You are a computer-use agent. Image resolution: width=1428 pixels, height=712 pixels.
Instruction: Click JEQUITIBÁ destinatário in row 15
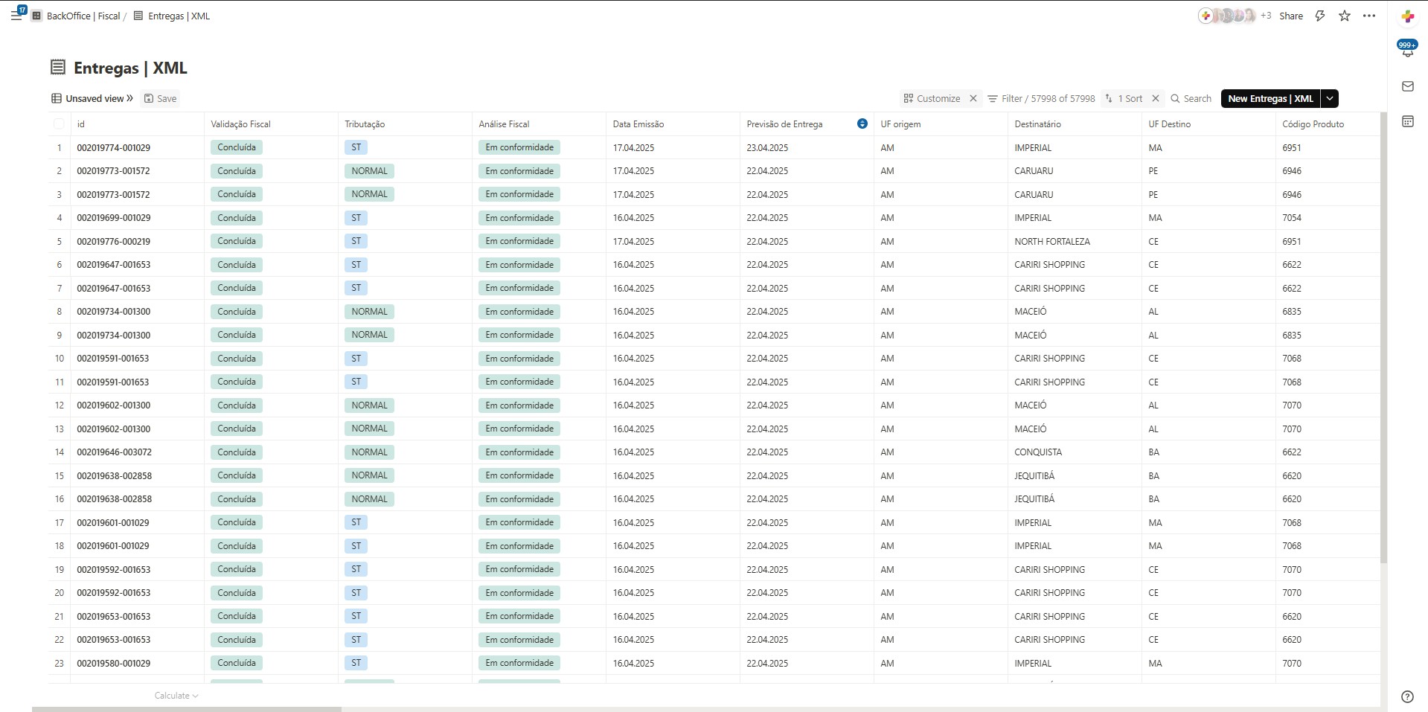(1075, 475)
